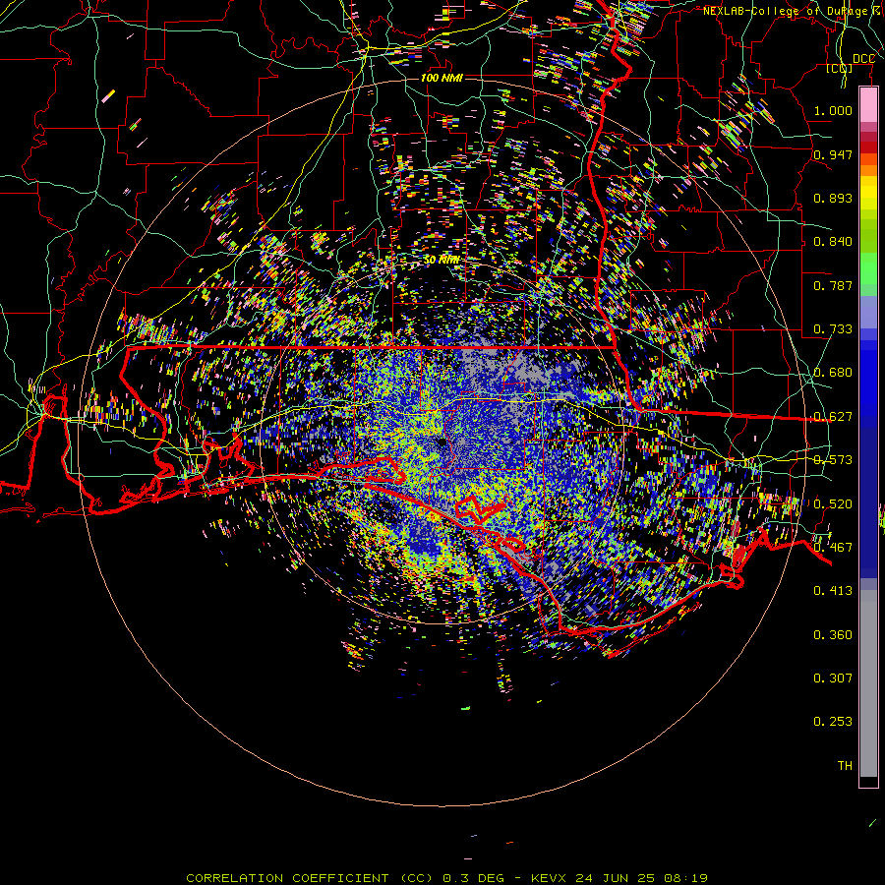
Task: Select the 1.000 legend value
Action: coord(833,110)
